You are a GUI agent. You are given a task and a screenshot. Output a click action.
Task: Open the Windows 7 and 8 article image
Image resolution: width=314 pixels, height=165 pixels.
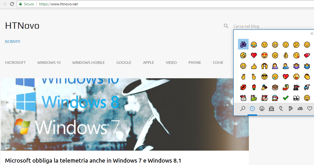tap(125, 114)
